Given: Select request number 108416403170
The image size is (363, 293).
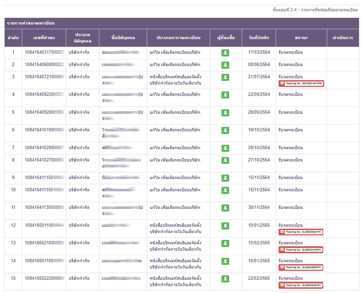Looking at the screenshot, I should pos(44,52).
